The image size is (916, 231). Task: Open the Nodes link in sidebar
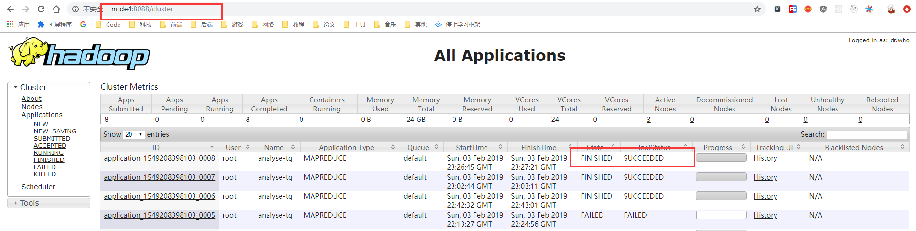click(x=32, y=107)
